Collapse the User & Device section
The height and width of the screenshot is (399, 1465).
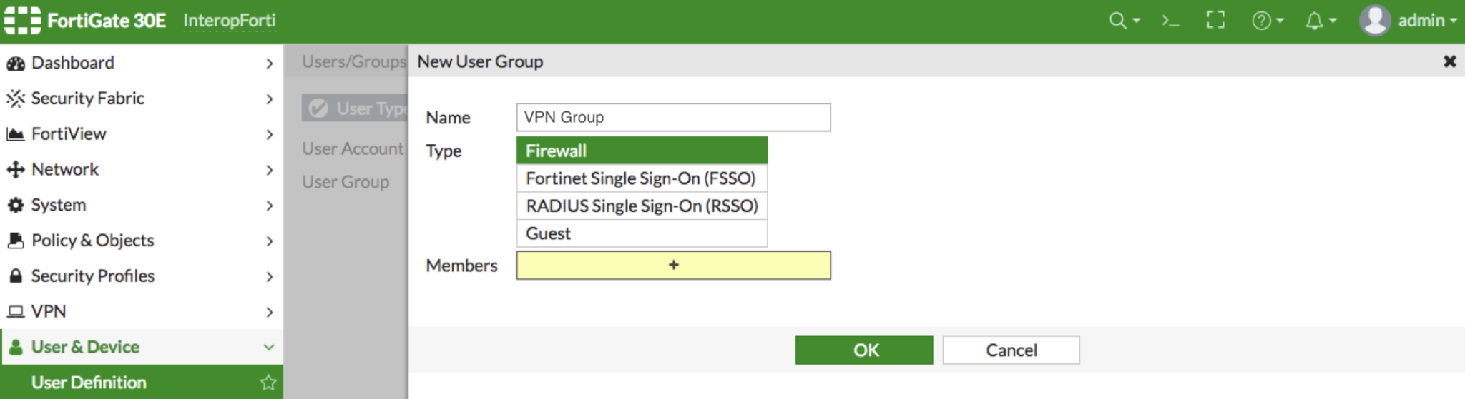268,348
